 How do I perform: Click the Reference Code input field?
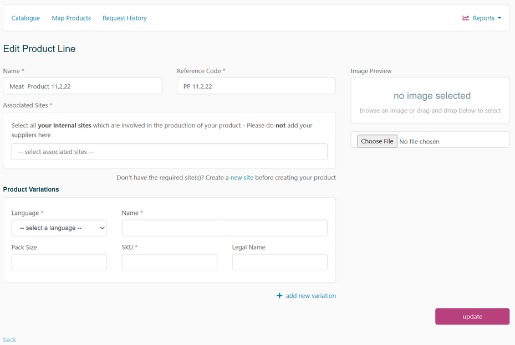pyautogui.click(x=256, y=86)
